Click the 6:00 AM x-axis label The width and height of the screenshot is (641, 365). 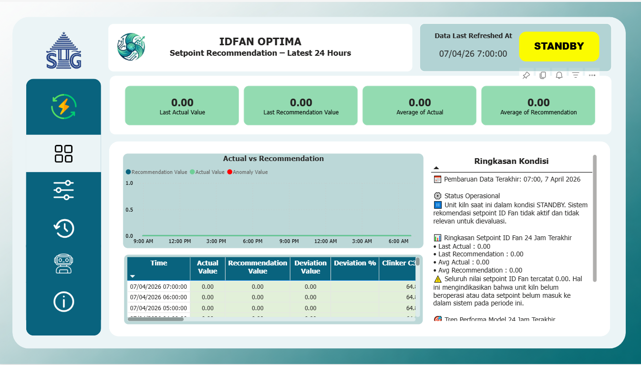(x=398, y=242)
